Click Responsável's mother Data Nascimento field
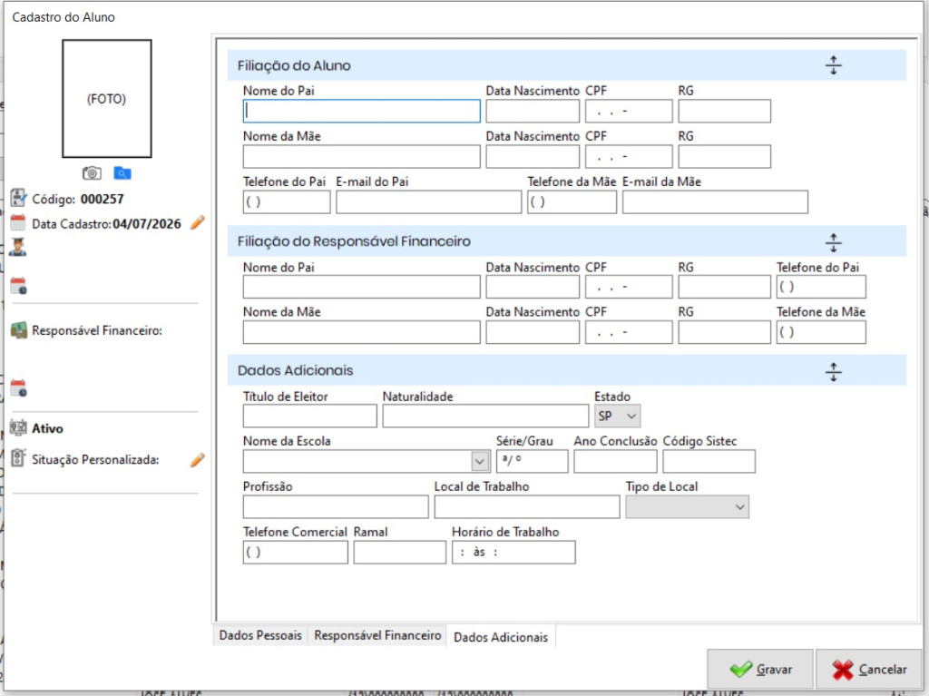Image resolution: width=929 pixels, height=696 pixels. click(x=533, y=332)
